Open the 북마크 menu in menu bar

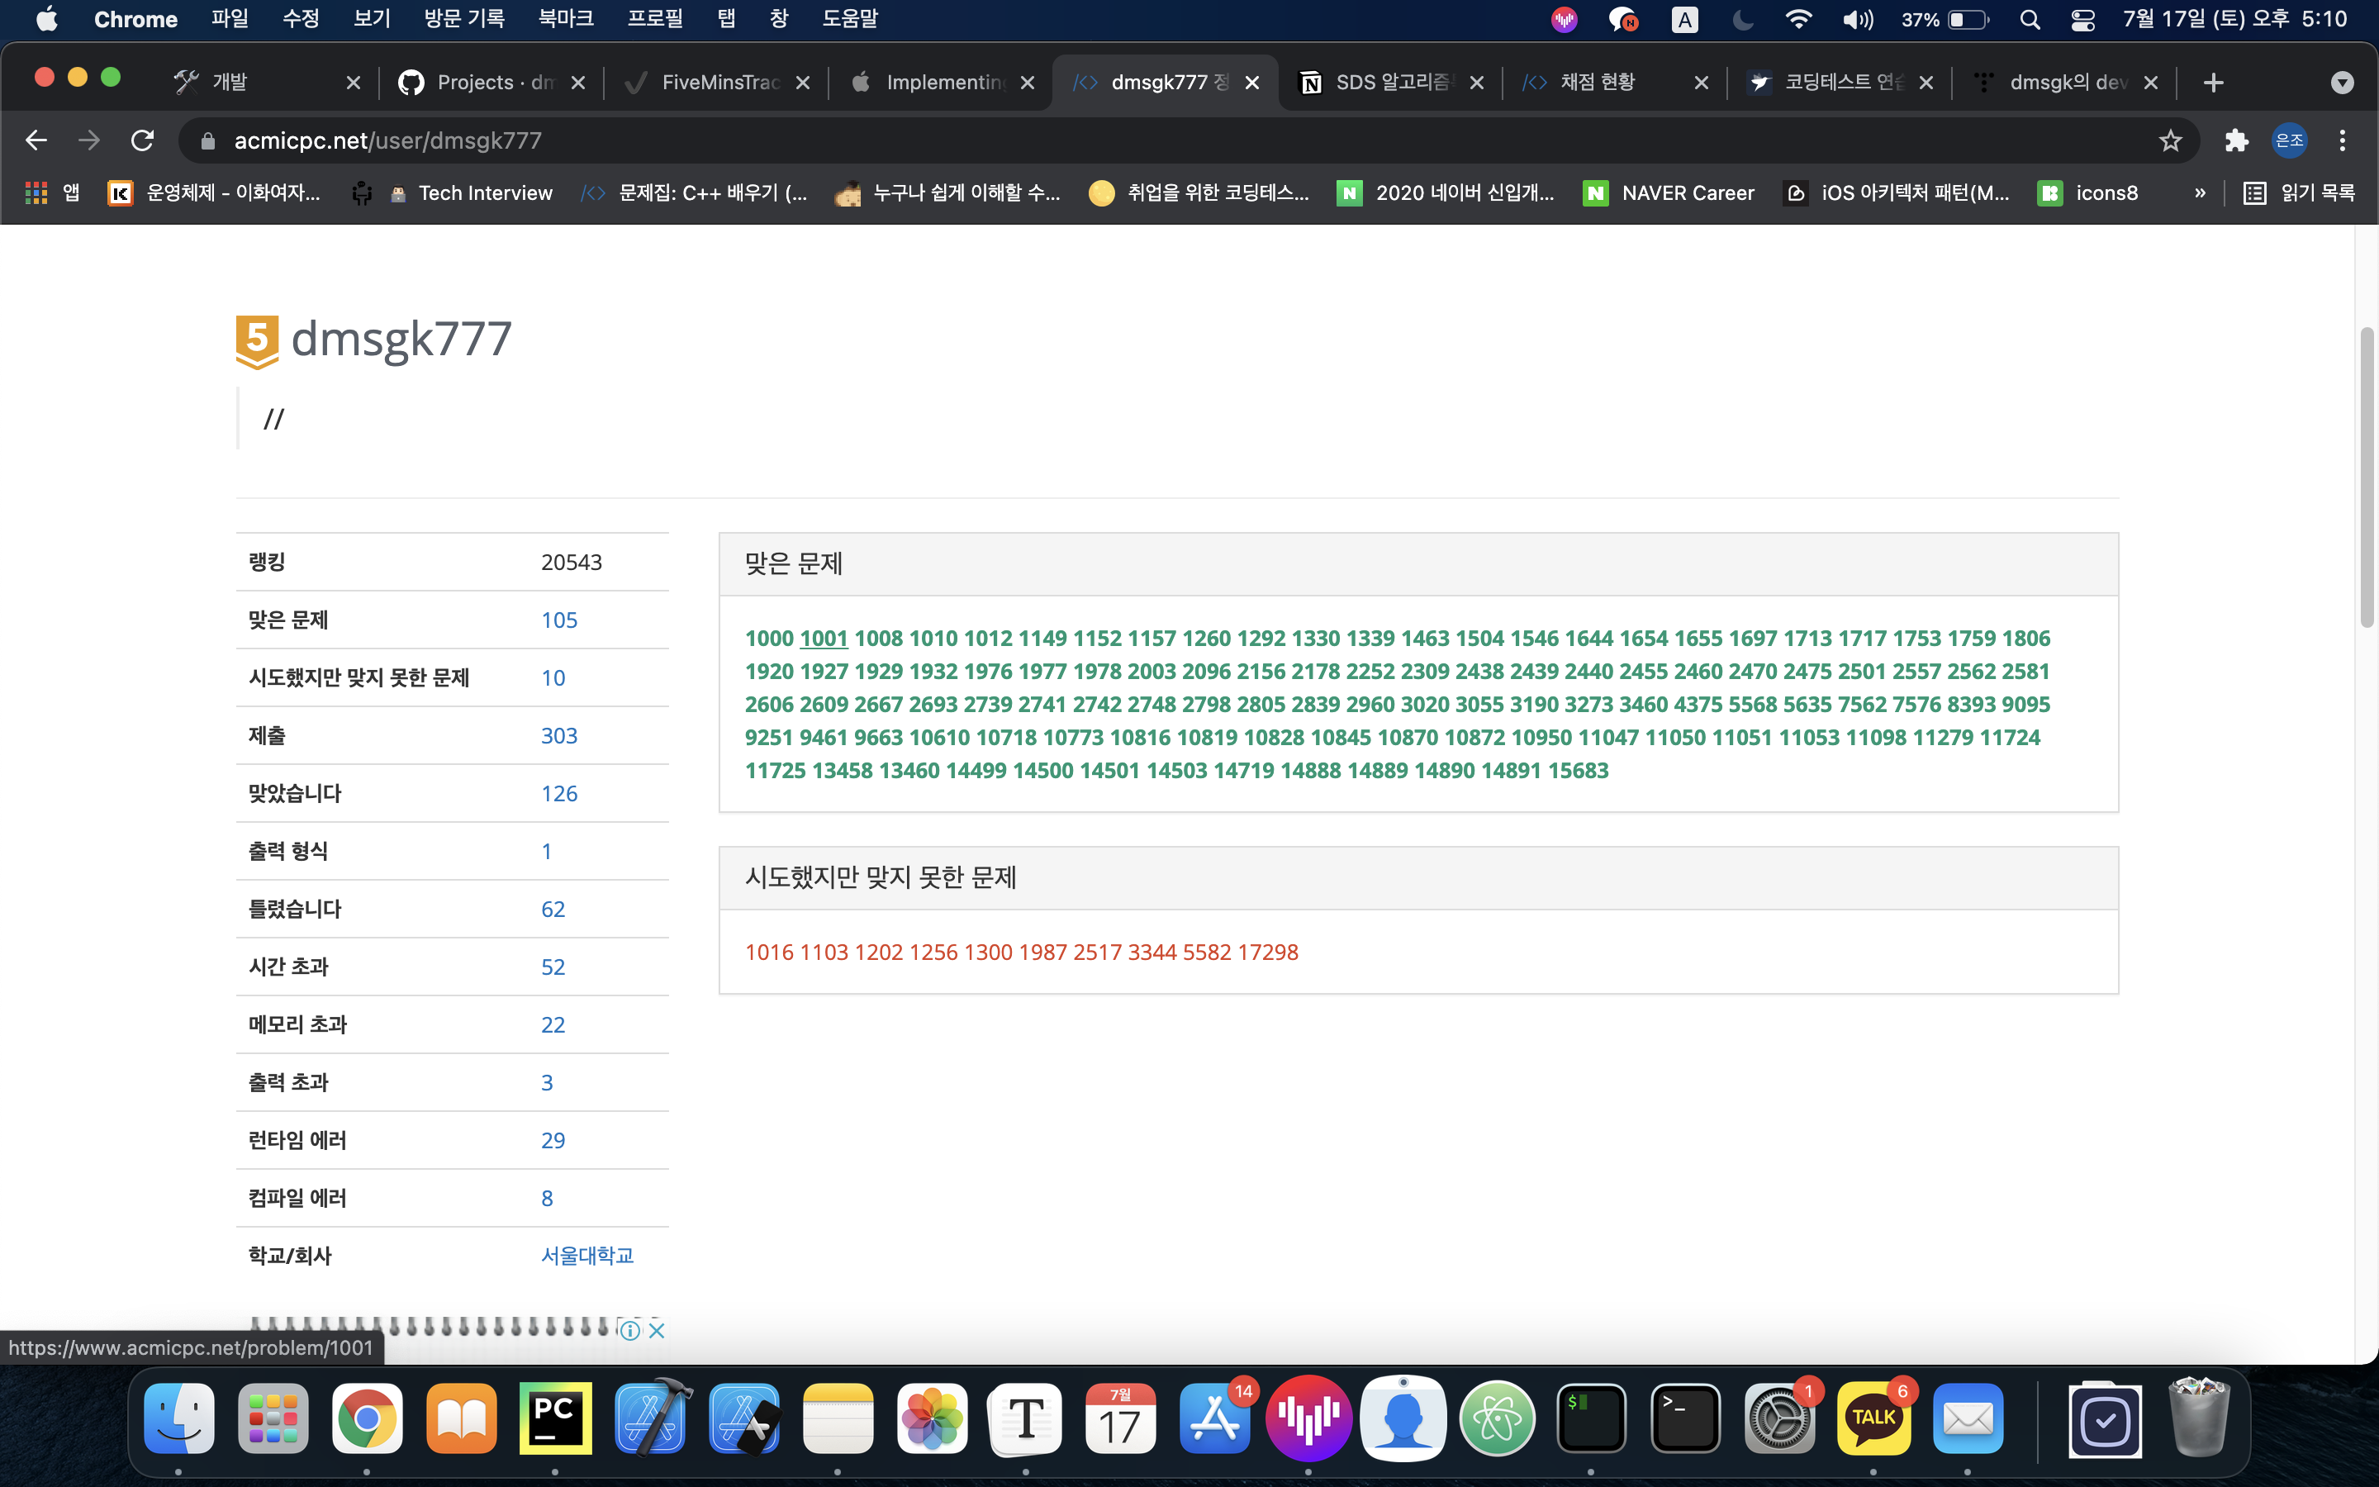[565, 20]
